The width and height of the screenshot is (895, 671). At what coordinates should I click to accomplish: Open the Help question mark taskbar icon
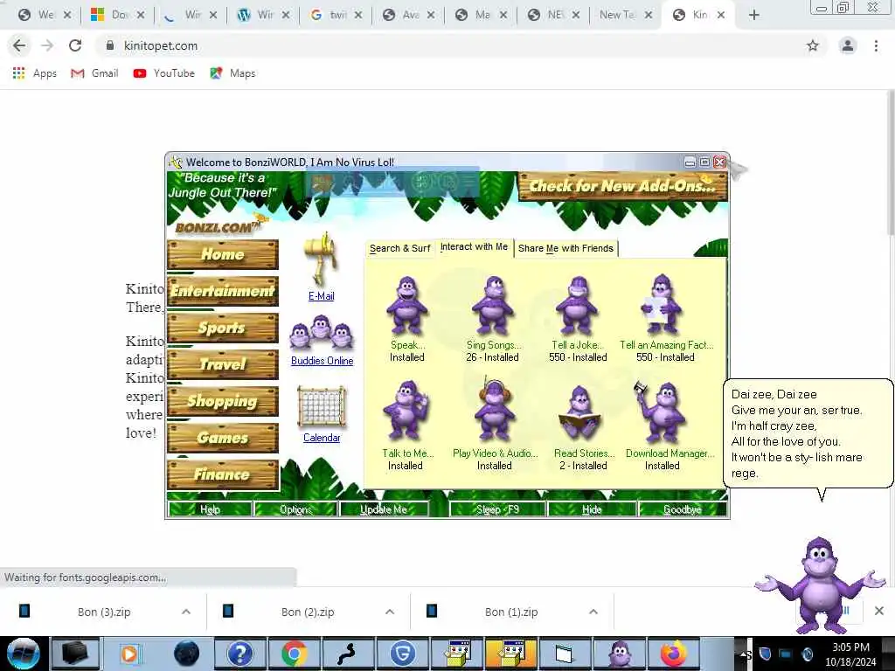pyautogui.click(x=240, y=654)
